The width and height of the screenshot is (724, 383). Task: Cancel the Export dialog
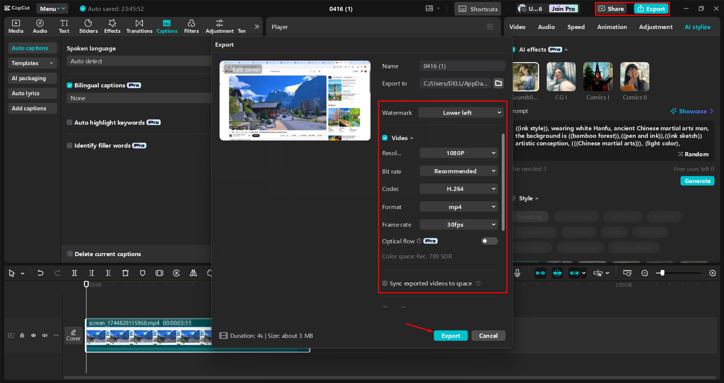pos(488,336)
